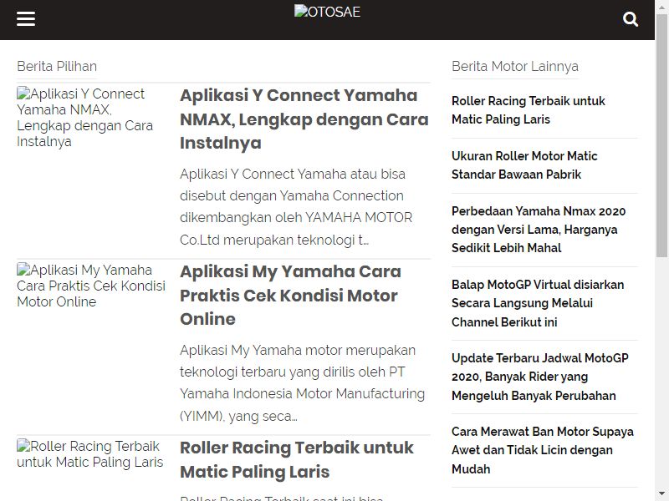Select My Yamaha Cara Praktis article thumbnail
The image size is (669, 501).
tap(92, 286)
